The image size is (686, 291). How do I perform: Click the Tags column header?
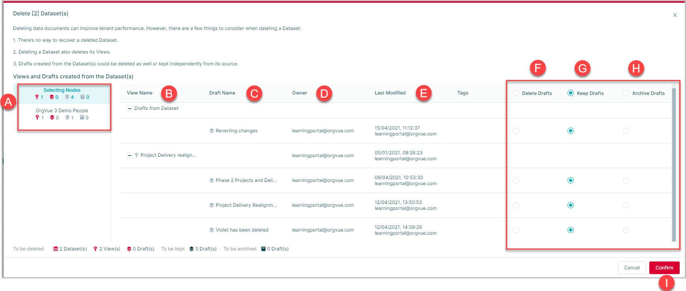463,93
